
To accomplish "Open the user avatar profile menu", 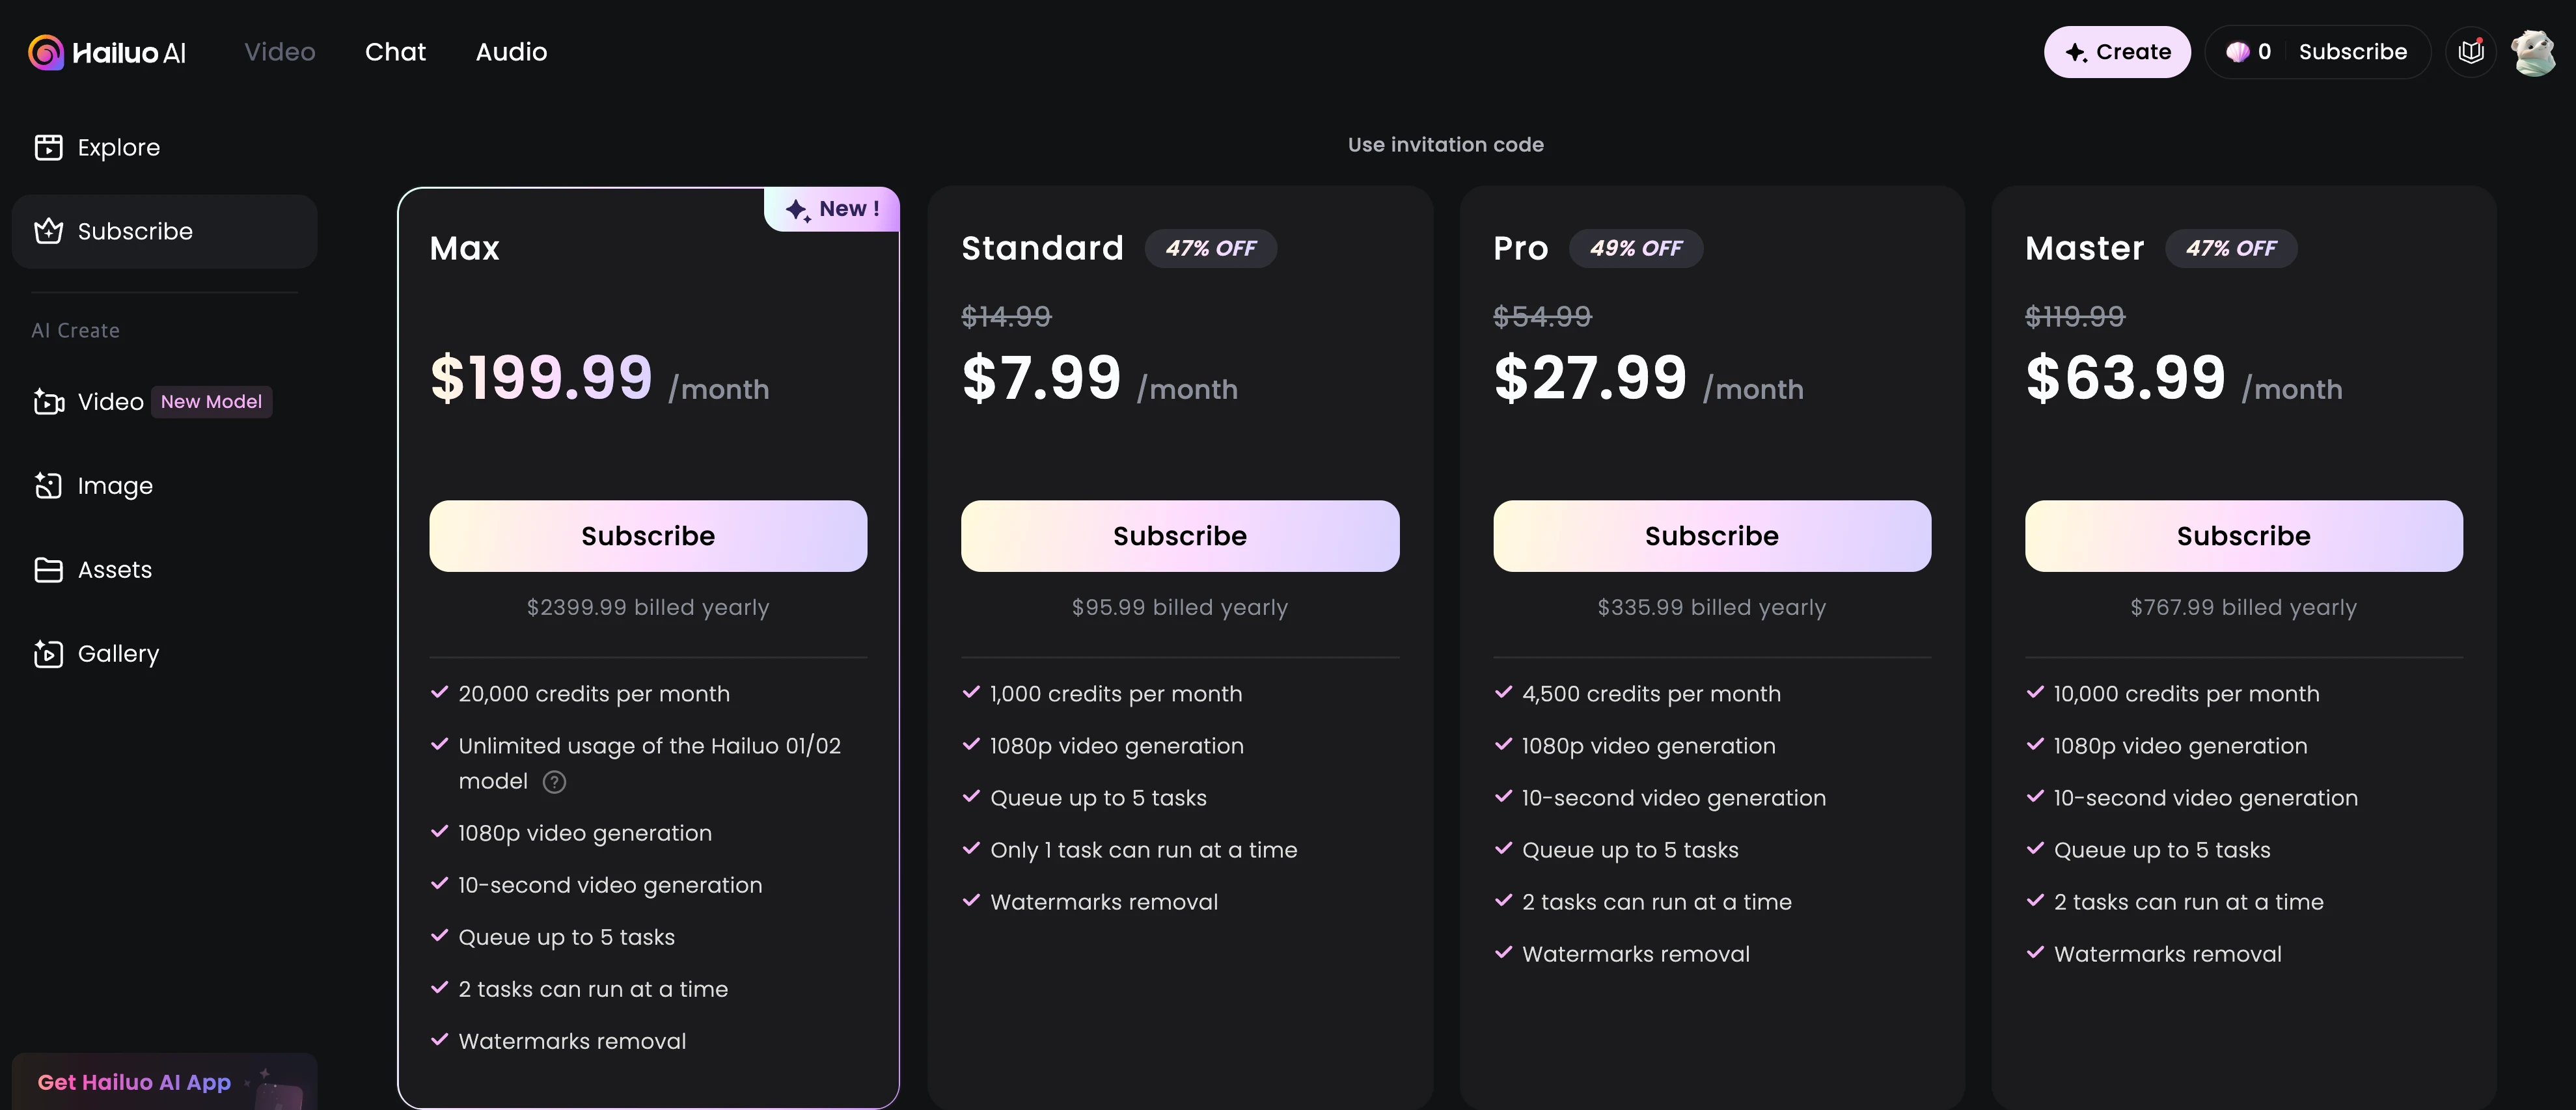I will click(2534, 52).
